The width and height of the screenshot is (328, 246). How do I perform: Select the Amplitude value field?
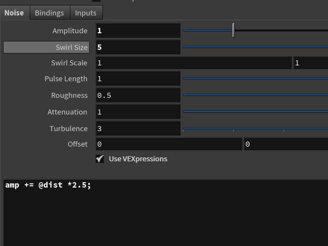tap(138, 30)
